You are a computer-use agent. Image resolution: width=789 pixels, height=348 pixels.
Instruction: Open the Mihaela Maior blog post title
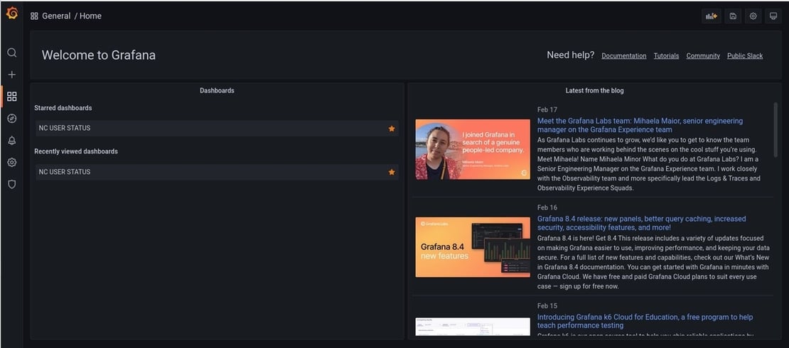pos(640,125)
